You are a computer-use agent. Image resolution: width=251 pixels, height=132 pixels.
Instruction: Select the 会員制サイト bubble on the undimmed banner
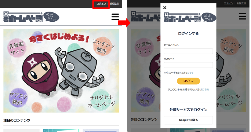[16, 48]
